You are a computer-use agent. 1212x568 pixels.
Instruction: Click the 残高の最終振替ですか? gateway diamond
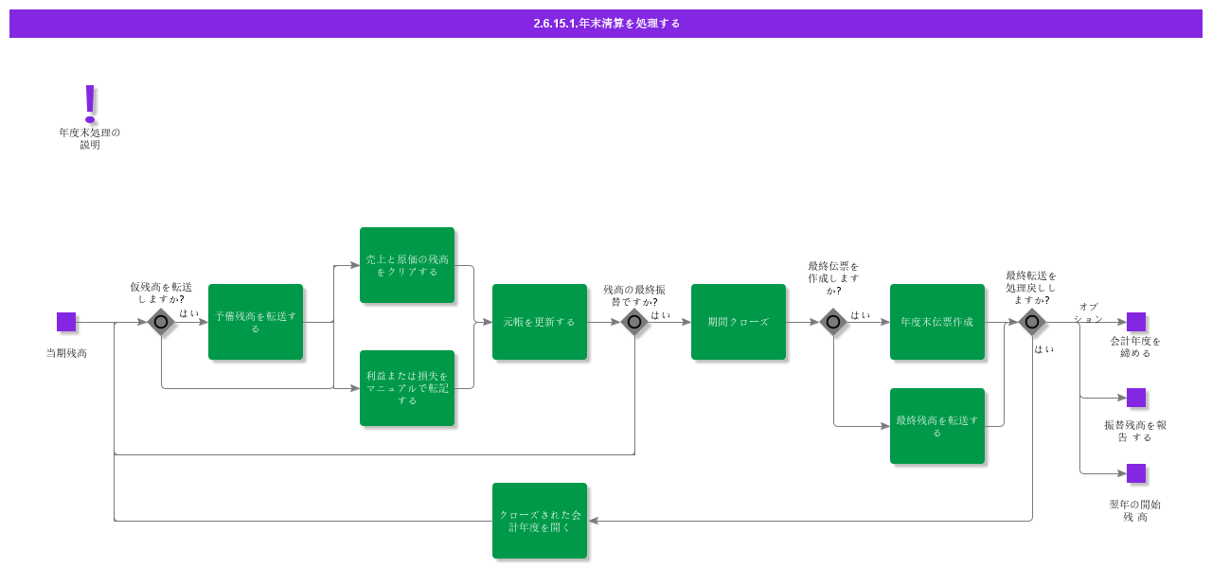pos(634,322)
